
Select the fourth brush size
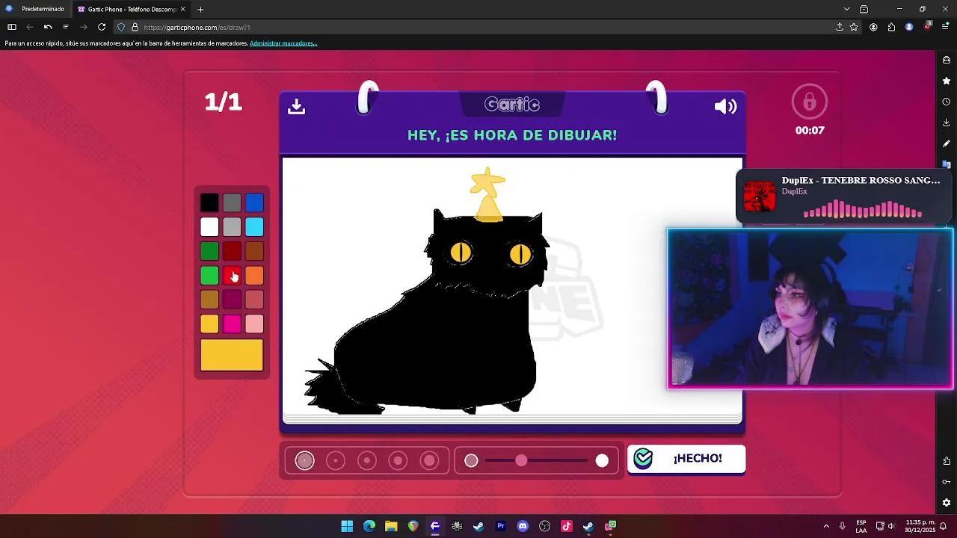coord(399,460)
